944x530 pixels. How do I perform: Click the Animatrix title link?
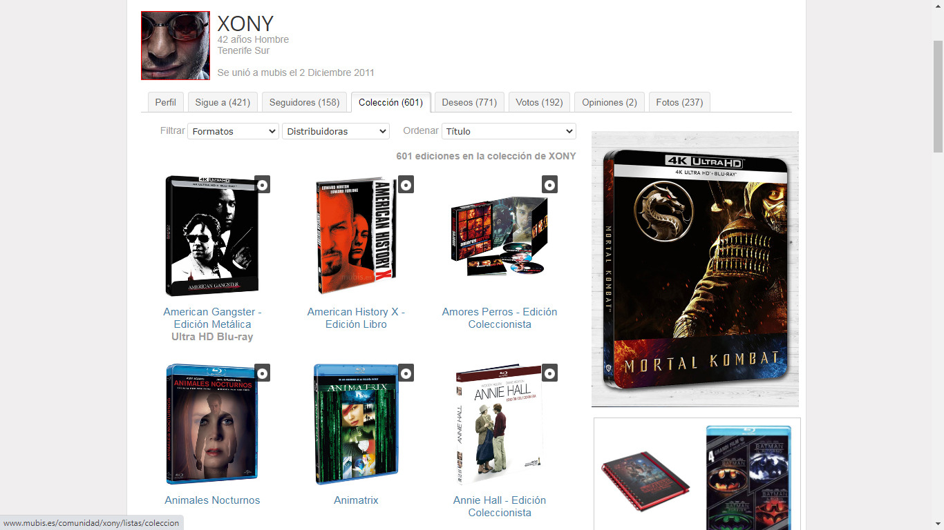coord(356,500)
